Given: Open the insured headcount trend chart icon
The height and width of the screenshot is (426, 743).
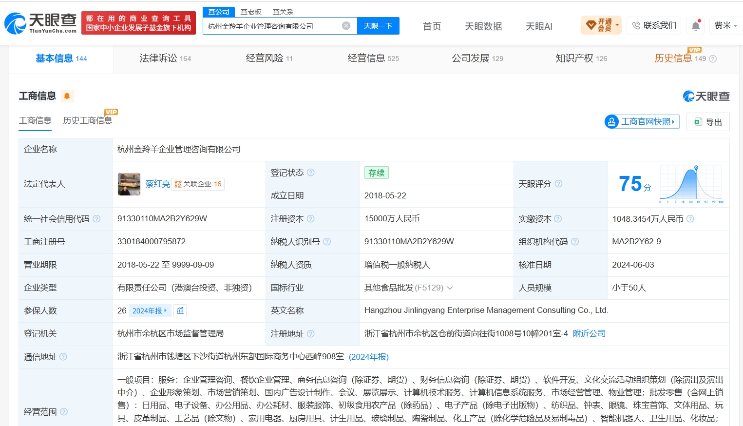Looking at the screenshot, I should (180, 310).
